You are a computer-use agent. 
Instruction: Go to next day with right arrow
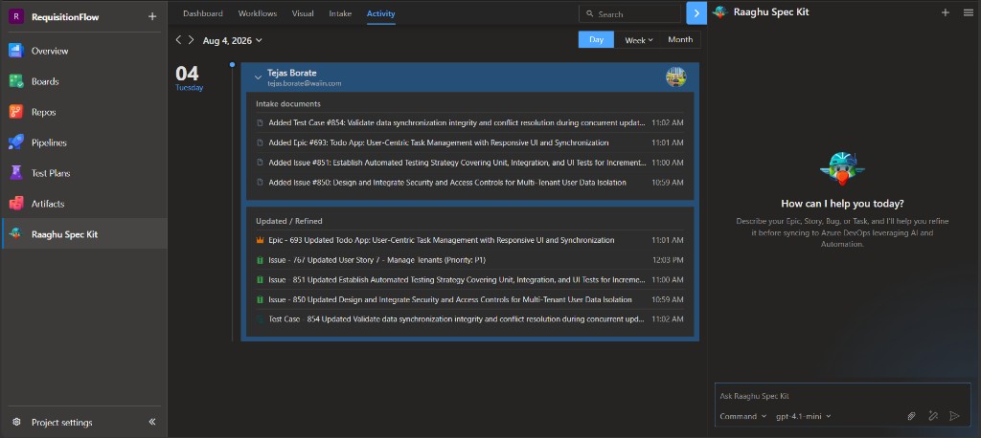click(191, 40)
